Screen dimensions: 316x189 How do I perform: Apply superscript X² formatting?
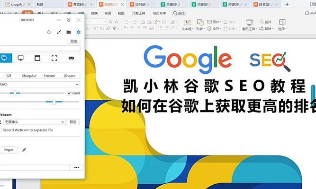[95, 28]
